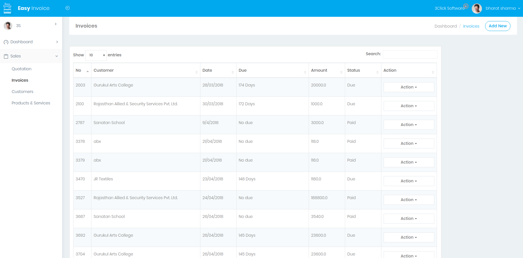Viewport: 523px width, 258px height.
Task: Expand the Sales menu chevron
Action: (x=57, y=56)
